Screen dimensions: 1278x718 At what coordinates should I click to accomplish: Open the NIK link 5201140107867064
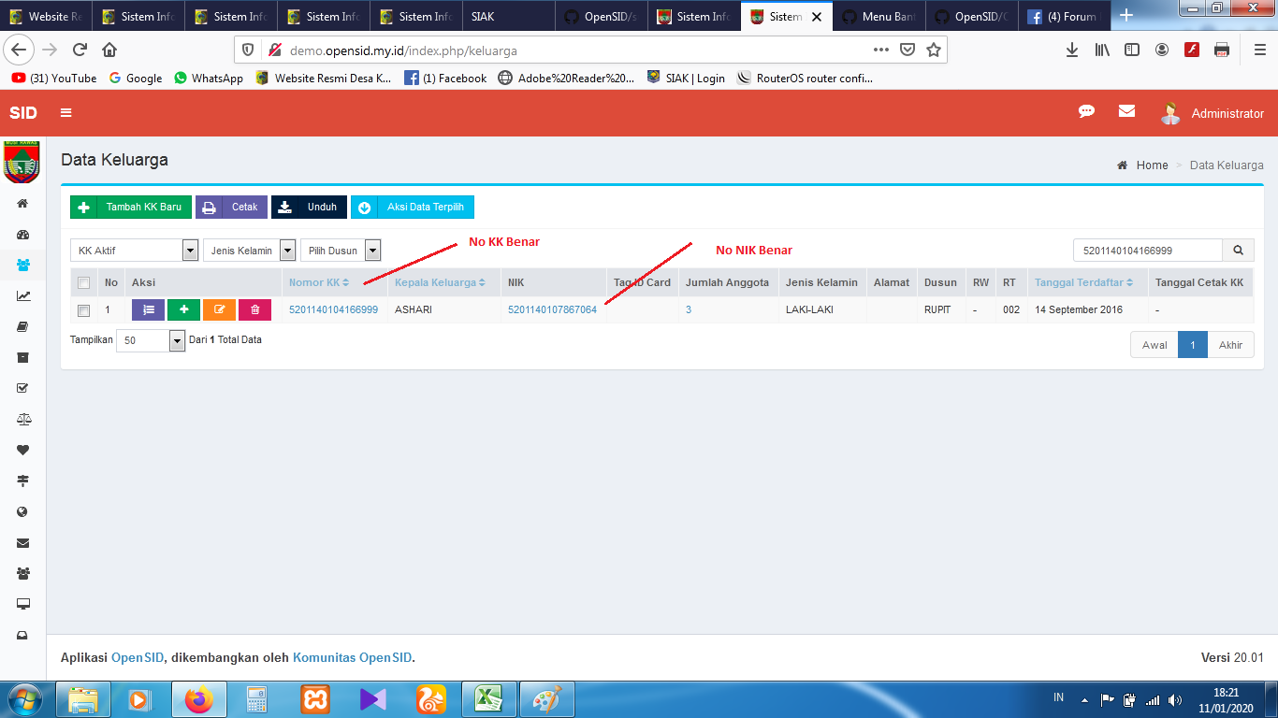pyautogui.click(x=552, y=309)
